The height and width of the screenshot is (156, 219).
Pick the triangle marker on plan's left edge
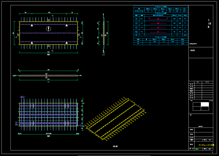point(18,35)
